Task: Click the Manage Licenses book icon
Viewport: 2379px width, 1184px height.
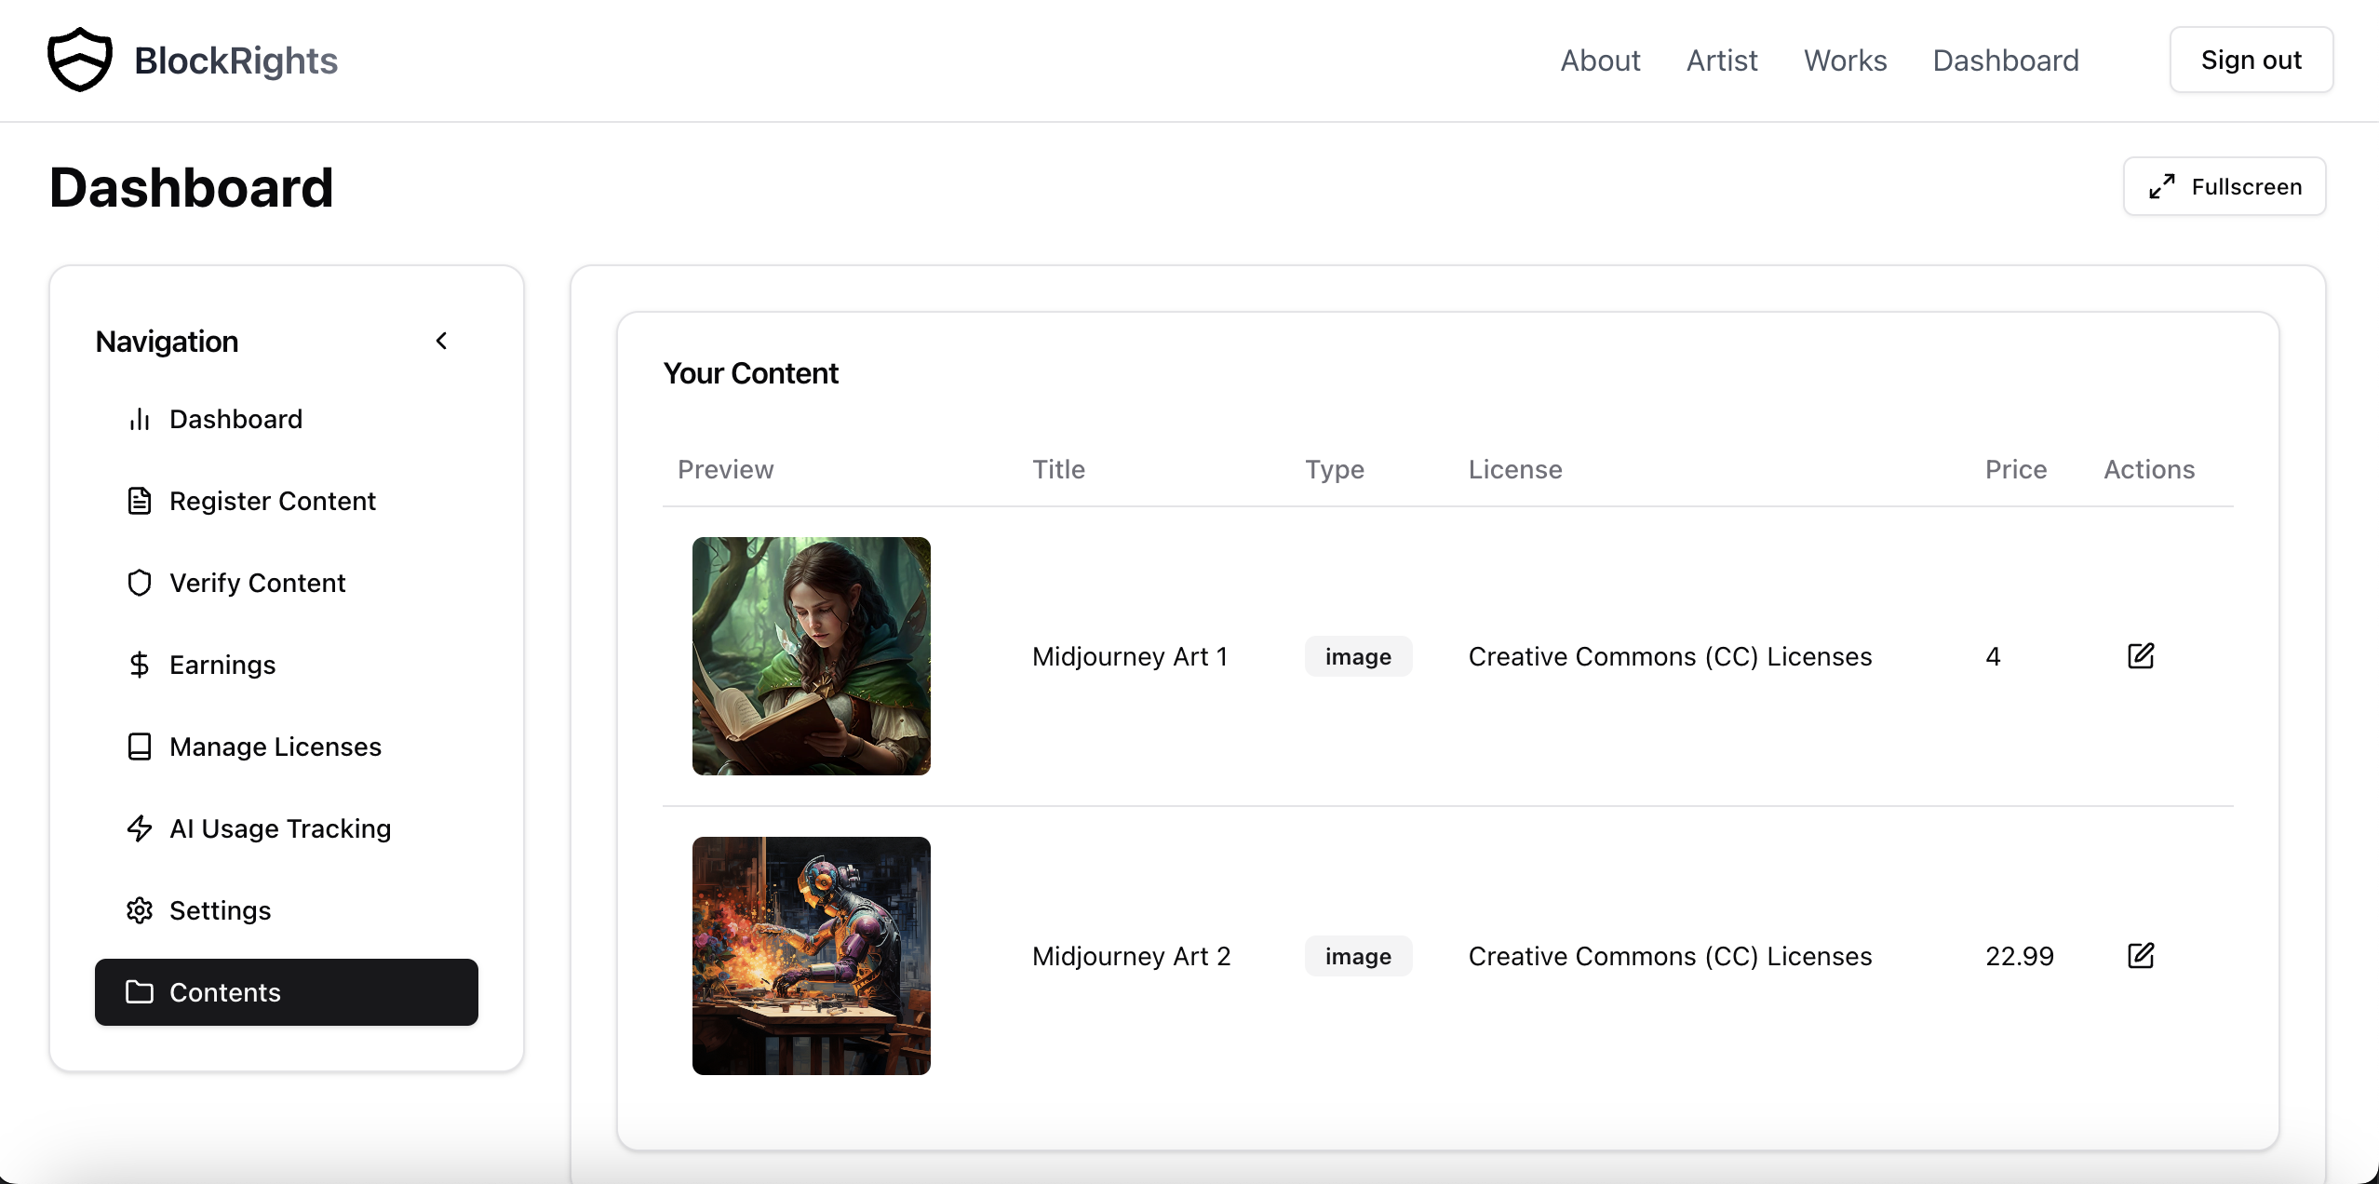Action: click(x=140, y=747)
